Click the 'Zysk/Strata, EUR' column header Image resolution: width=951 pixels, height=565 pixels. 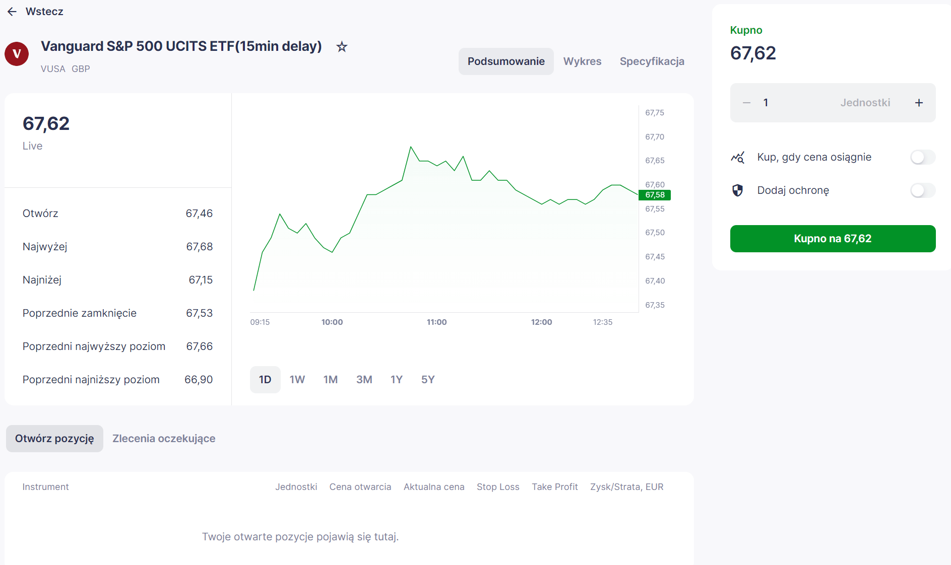[x=627, y=487]
